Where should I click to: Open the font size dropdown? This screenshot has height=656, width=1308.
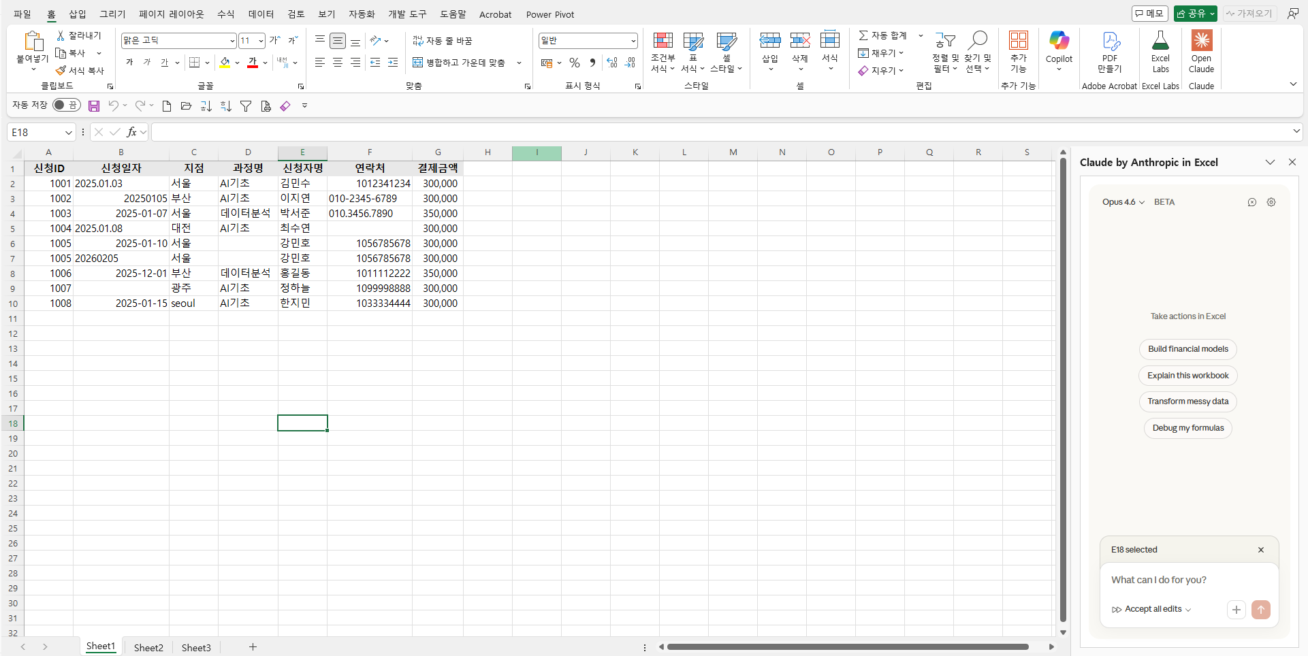pyautogui.click(x=261, y=41)
